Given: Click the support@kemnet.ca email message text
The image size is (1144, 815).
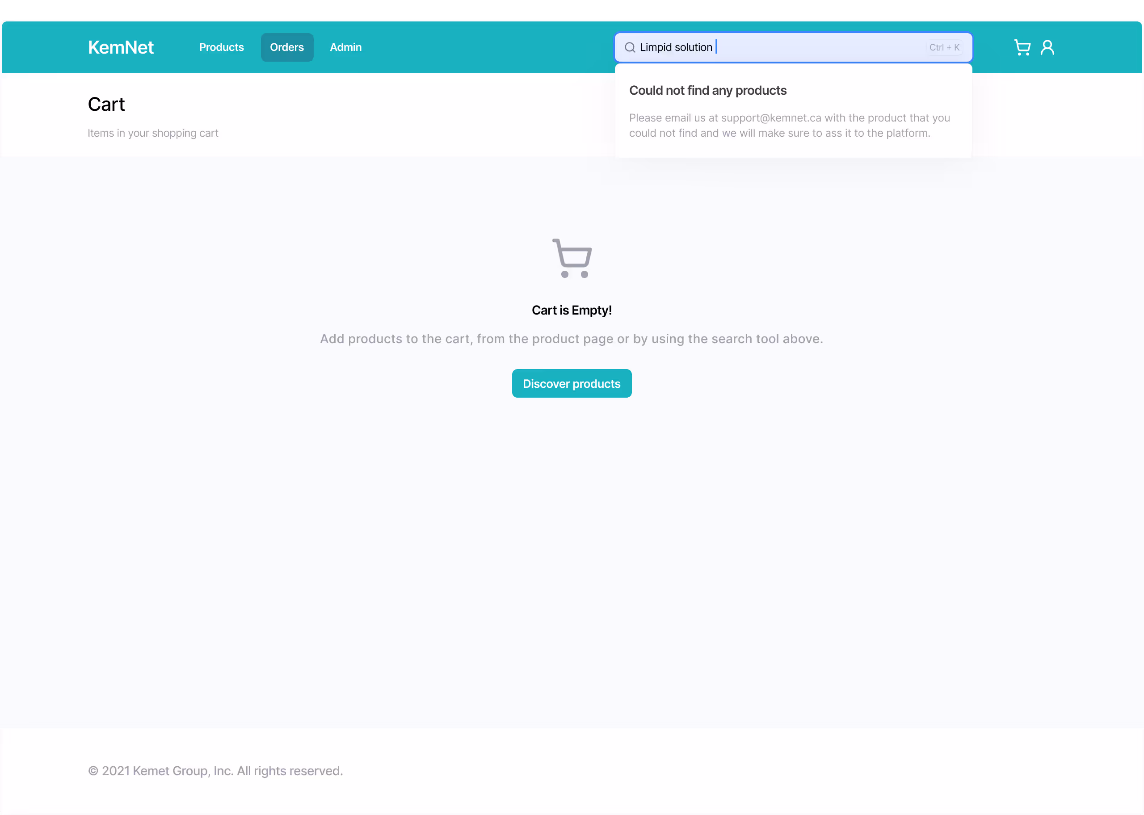Looking at the screenshot, I should tap(789, 126).
